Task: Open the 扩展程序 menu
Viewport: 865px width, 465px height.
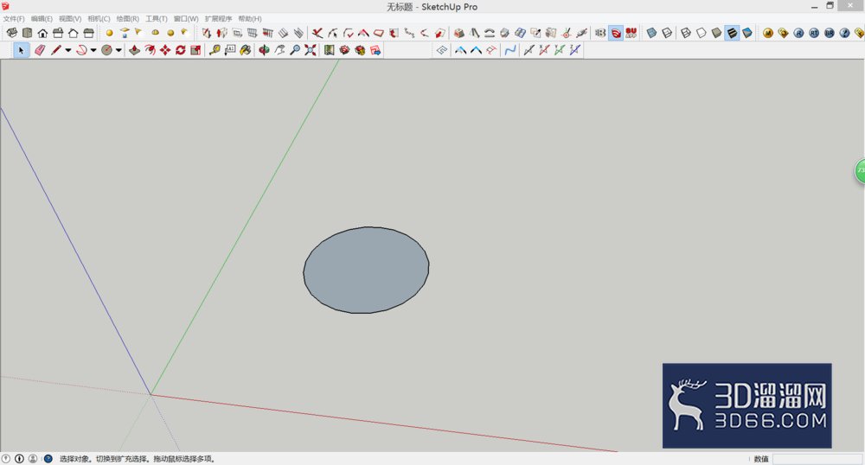Action: pyautogui.click(x=219, y=19)
